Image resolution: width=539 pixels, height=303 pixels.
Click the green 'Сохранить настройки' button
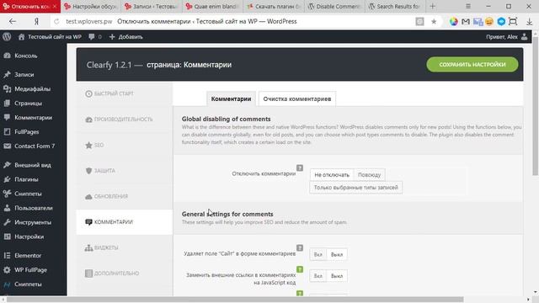point(472,65)
